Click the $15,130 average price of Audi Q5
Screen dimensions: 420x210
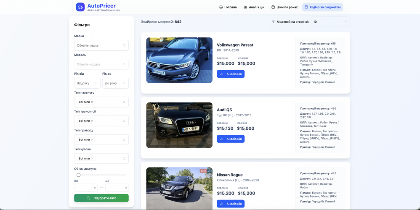pos(225,128)
